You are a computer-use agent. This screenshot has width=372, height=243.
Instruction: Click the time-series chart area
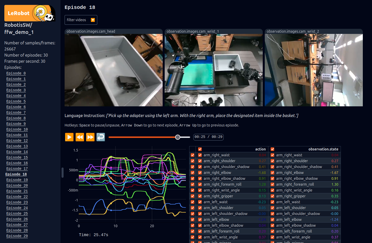pos(132,185)
